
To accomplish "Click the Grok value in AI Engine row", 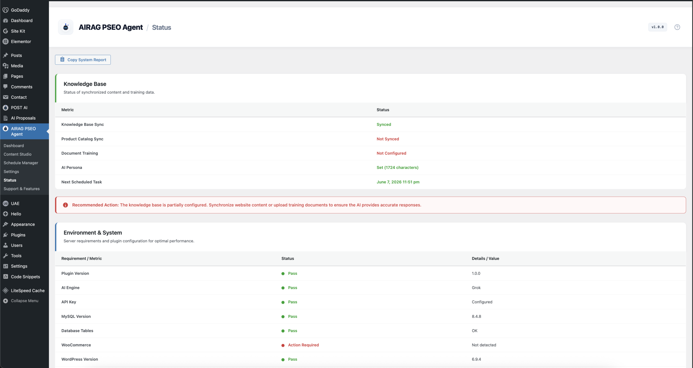I will pos(476,288).
